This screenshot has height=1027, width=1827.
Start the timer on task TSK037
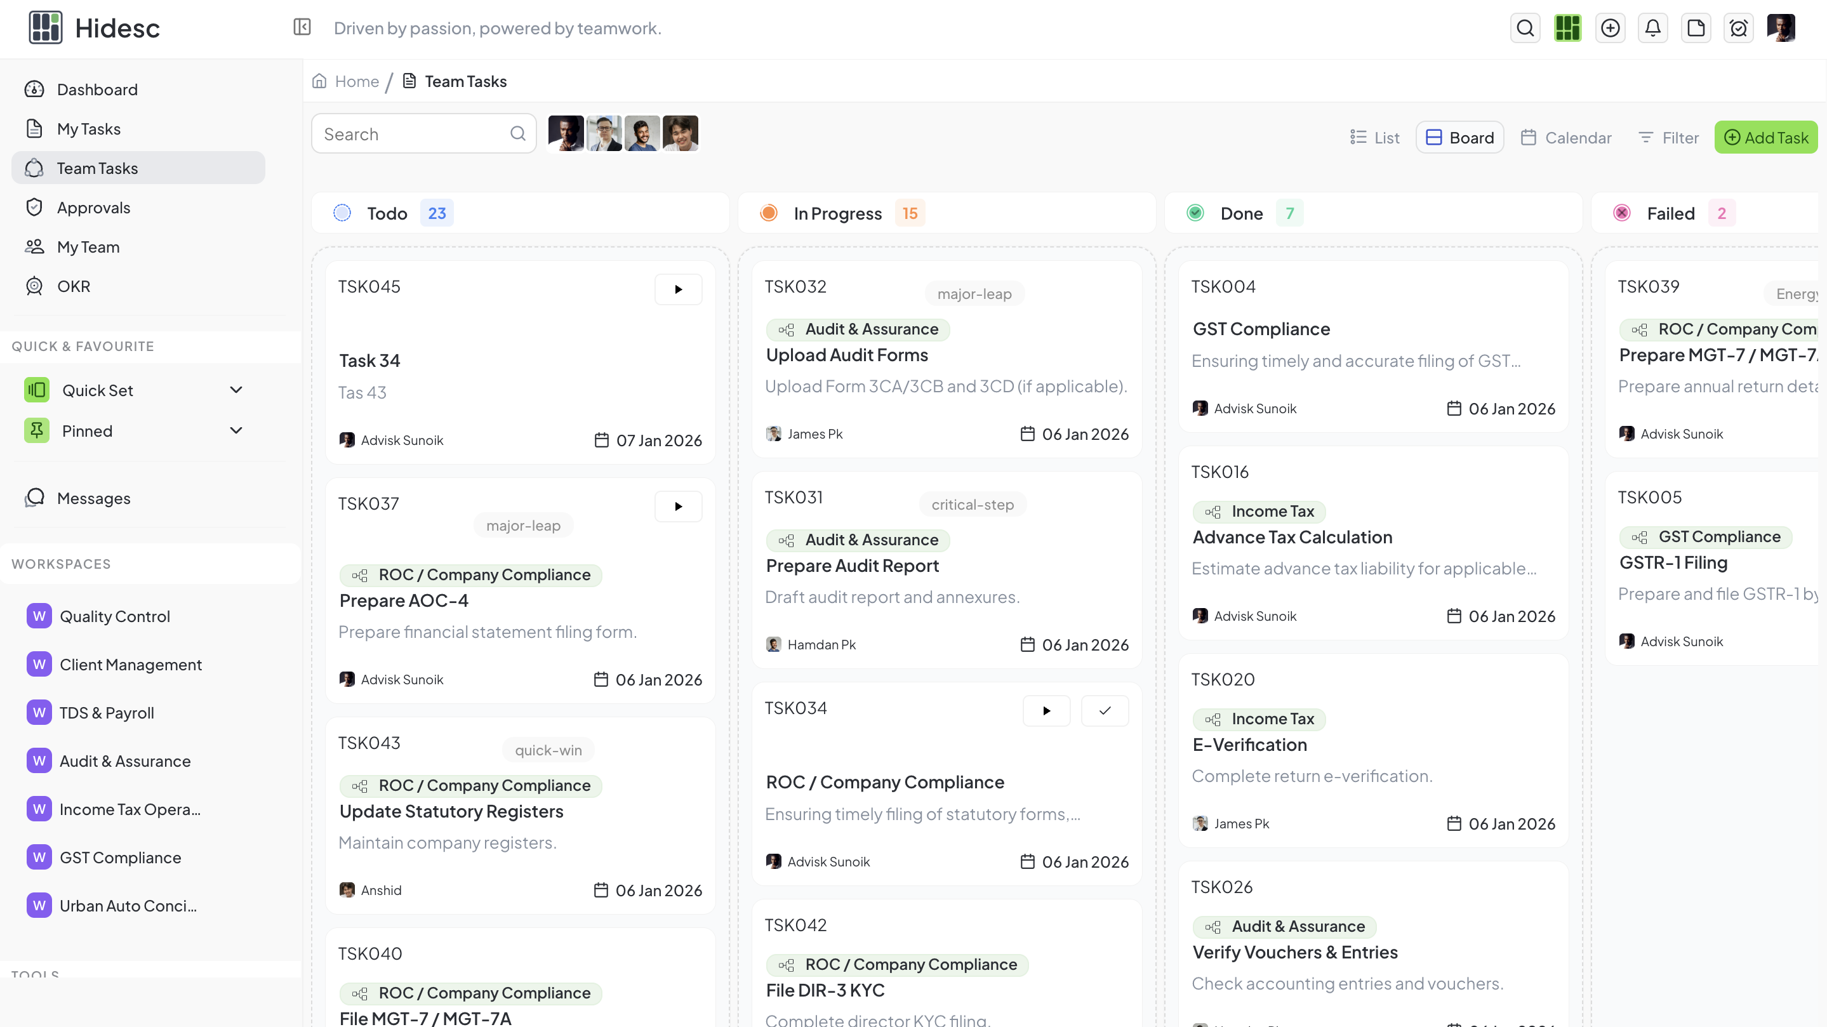click(x=678, y=506)
